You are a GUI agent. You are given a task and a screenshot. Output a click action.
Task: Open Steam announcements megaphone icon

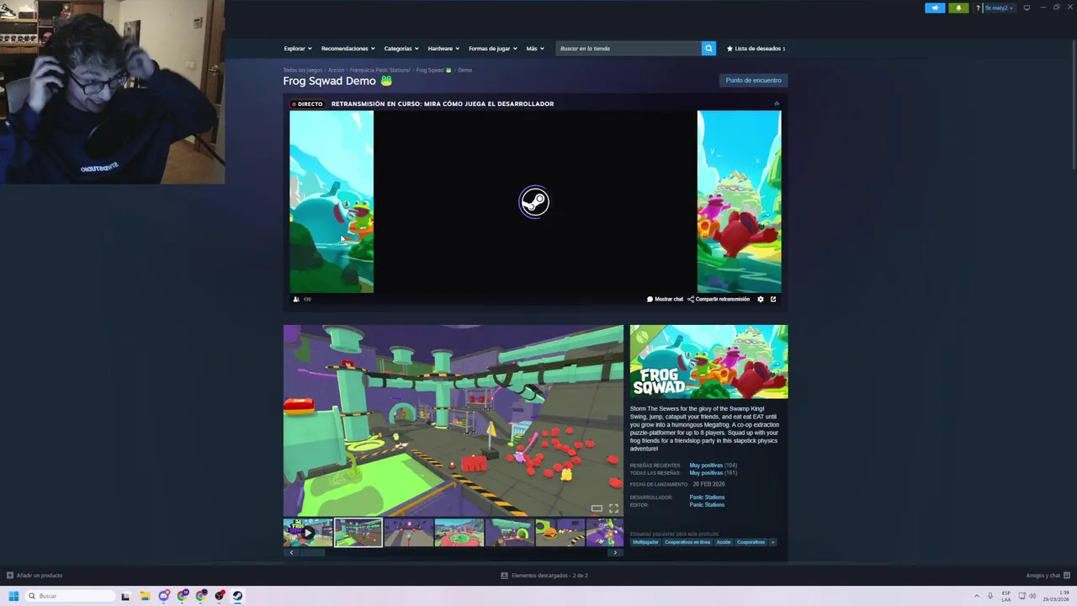[x=935, y=8]
